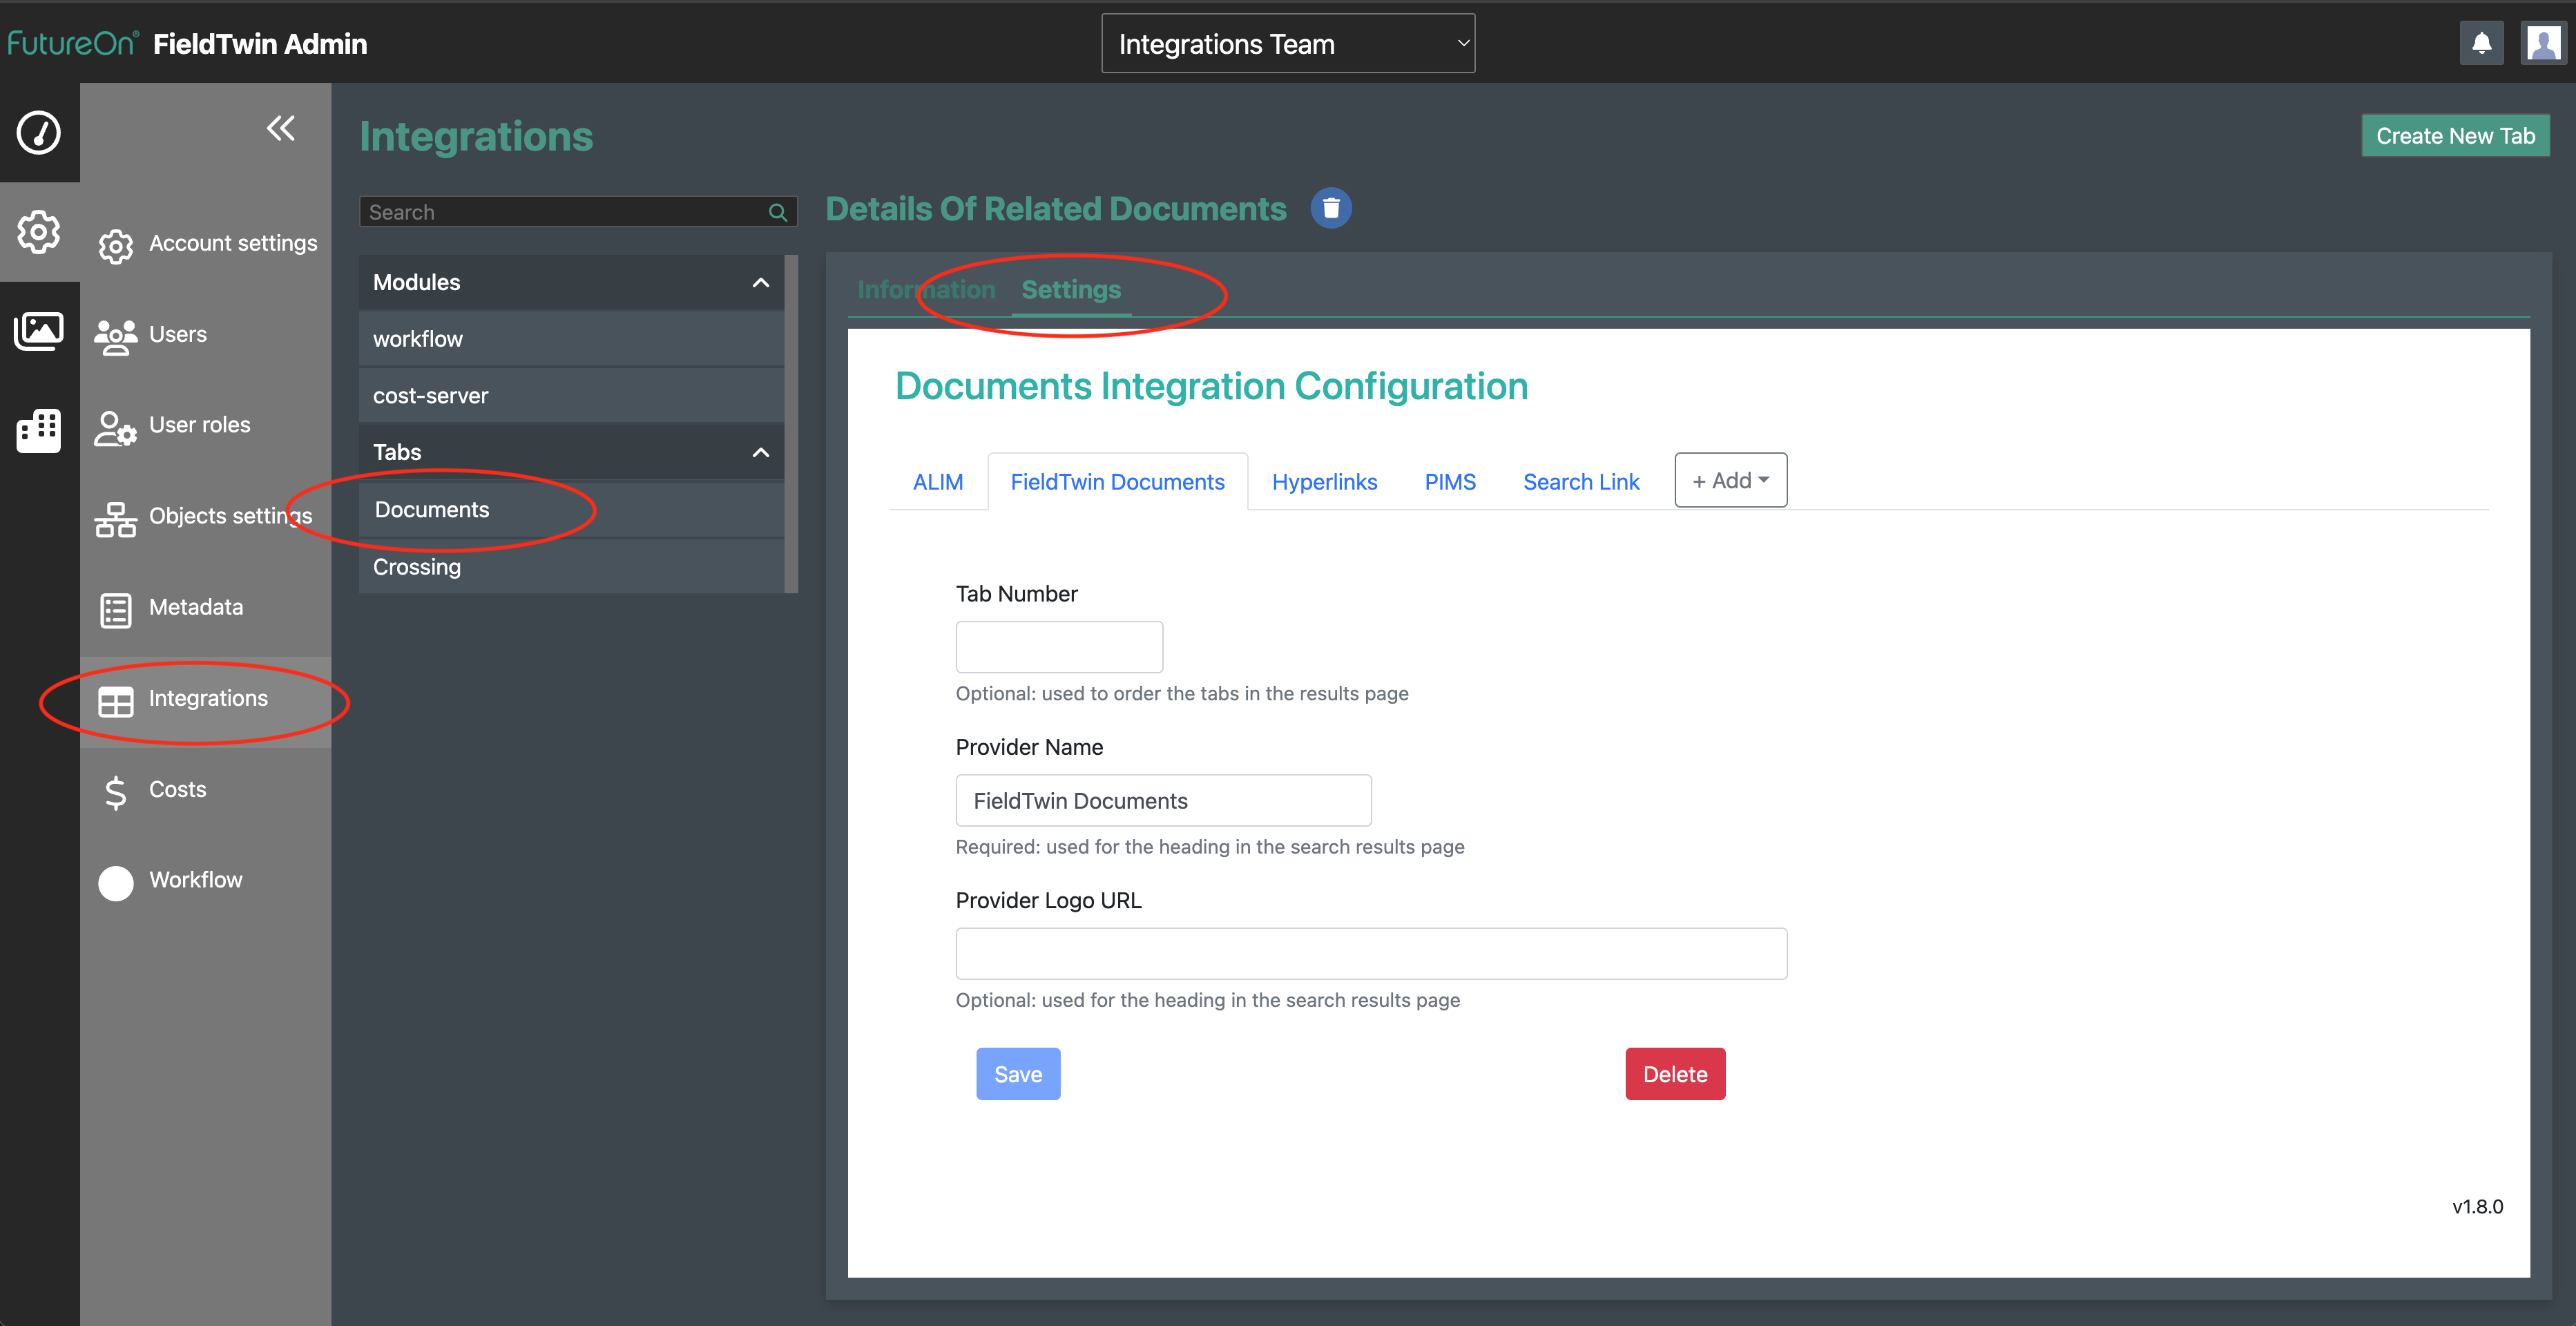Collapse sidebar with double chevron icon
The image size is (2576, 1326).
[281, 128]
